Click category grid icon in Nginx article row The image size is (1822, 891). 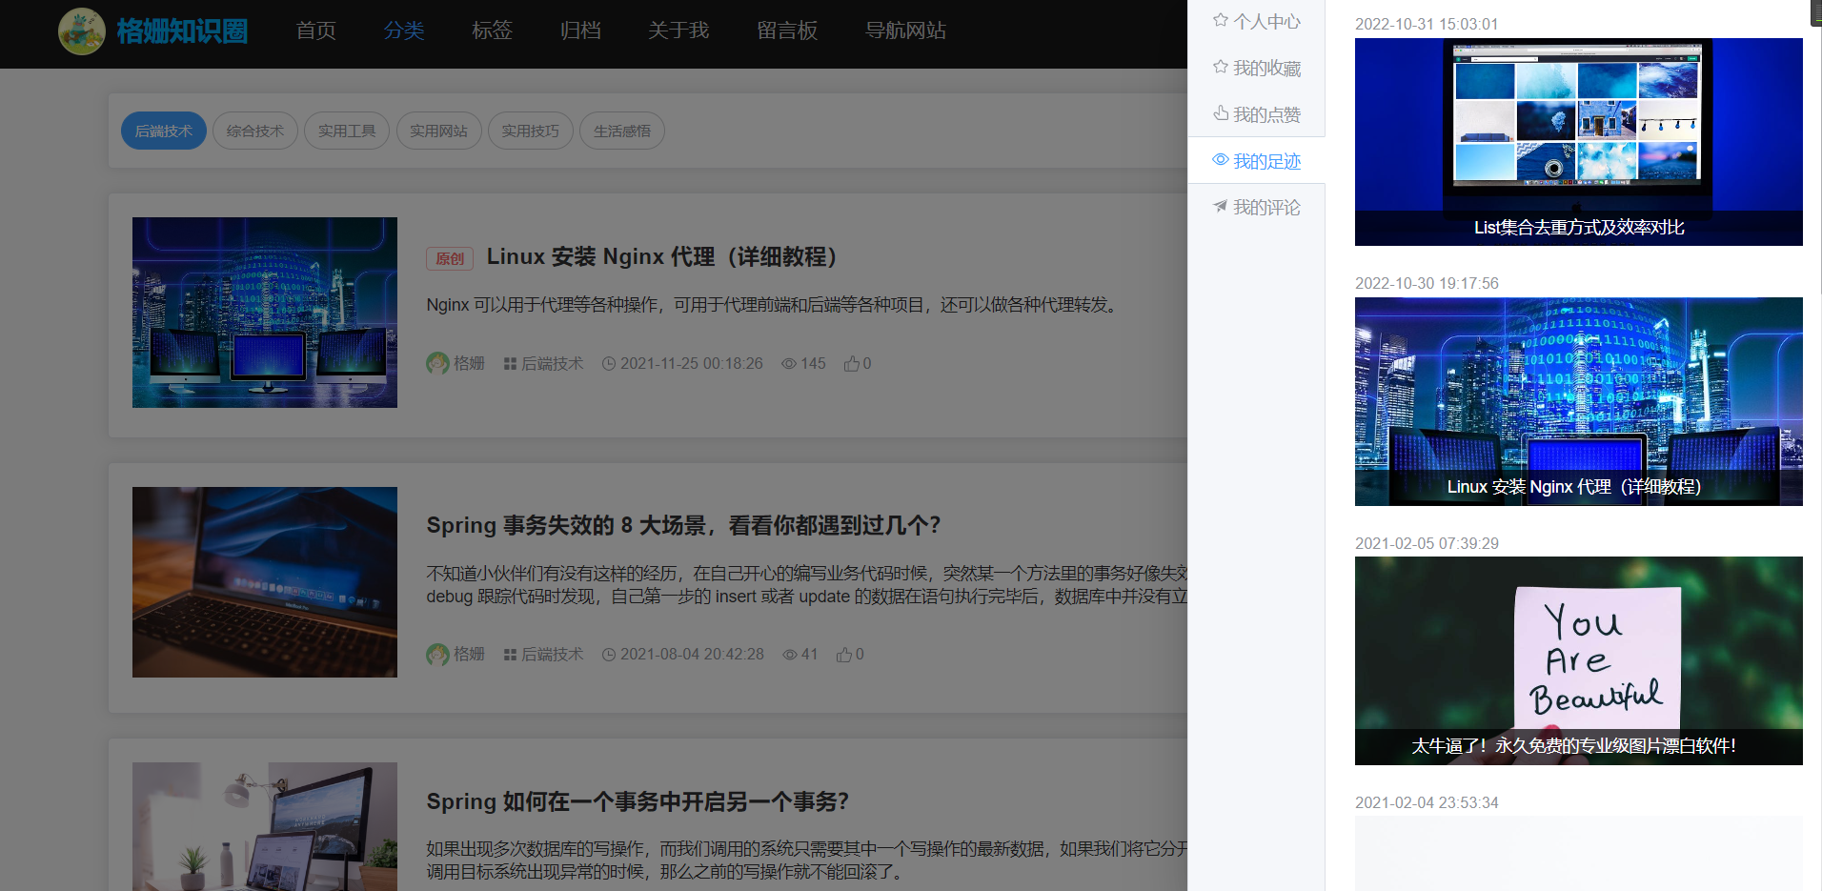510,364
